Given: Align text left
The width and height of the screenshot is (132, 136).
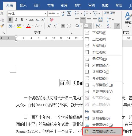Looking at the screenshot, I should [77, 20].
